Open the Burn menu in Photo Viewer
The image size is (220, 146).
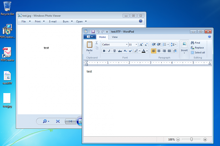click(x=68, y=21)
